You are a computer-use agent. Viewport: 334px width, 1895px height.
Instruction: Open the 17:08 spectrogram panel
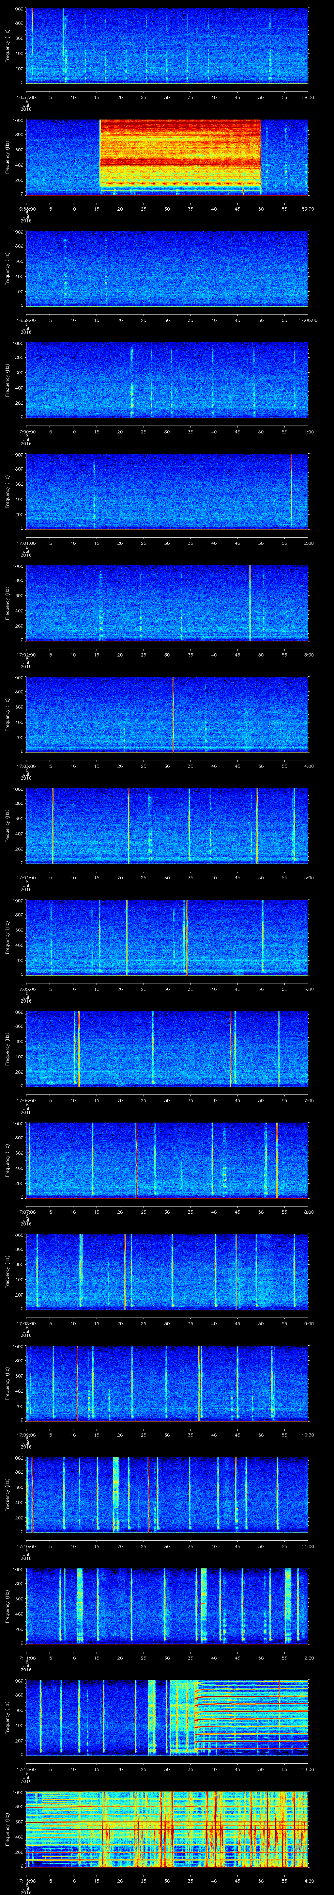point(167,1271)
